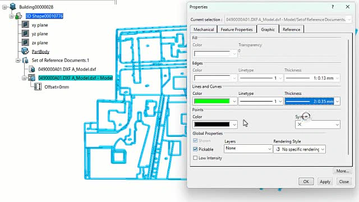The image size is (359, 202).
Task: Select 3D Shape00010776 in the tree
Action: coord(44,16)
